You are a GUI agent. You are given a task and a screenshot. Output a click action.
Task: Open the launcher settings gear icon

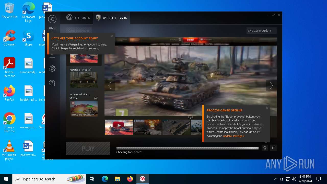click(52, 68)
